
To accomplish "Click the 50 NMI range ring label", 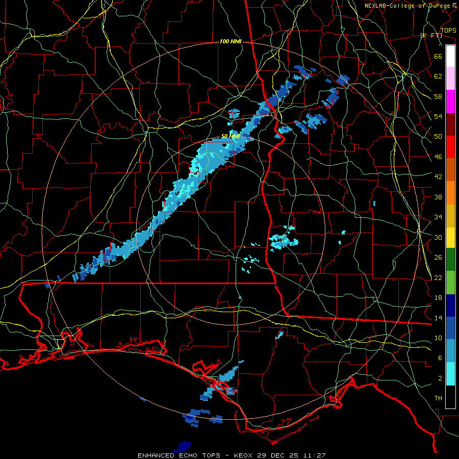I will pos(231,136).
